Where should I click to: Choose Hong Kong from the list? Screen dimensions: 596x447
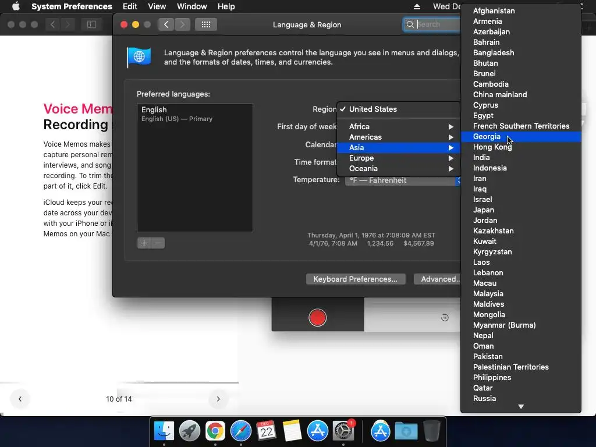521,147
